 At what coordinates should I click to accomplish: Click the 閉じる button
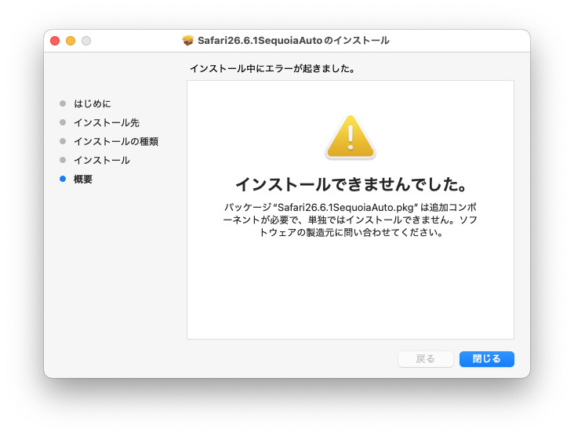tap(486, 358)
